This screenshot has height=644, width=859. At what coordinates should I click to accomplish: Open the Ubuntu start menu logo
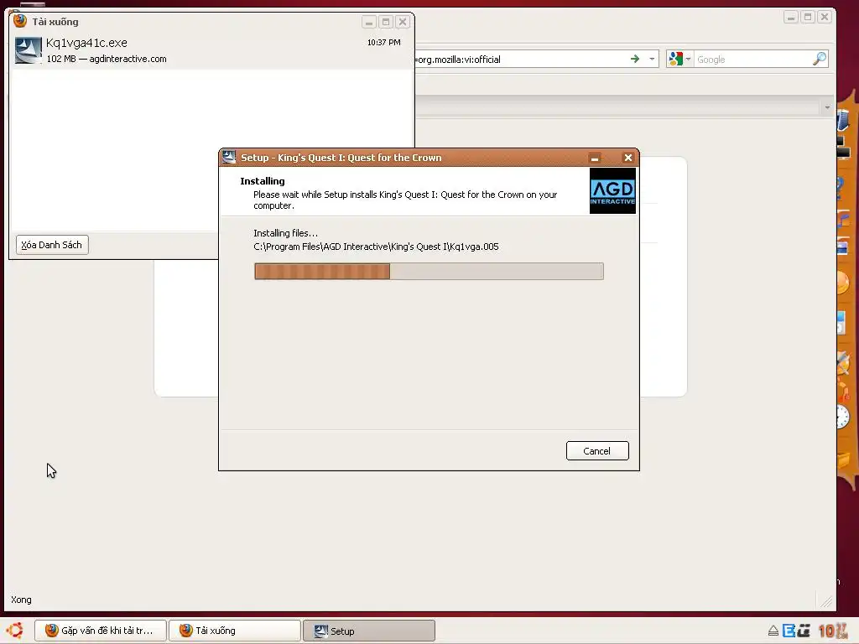[15, 631]
